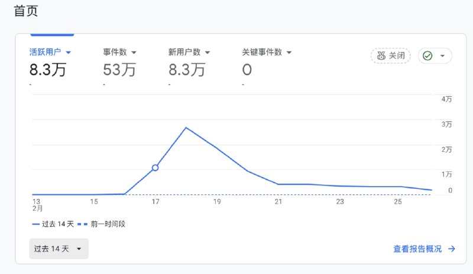The image size is (473, 274).
Task: Click the 8.3万 value under 新用户数
Action: pyautogui.click(x=187, y=70)
